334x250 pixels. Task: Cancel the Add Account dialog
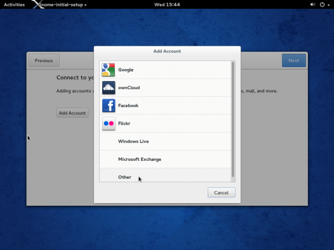click(x=222, y=192)
